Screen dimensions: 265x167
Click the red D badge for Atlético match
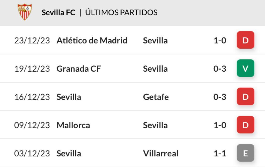click(x=245, y=40)
